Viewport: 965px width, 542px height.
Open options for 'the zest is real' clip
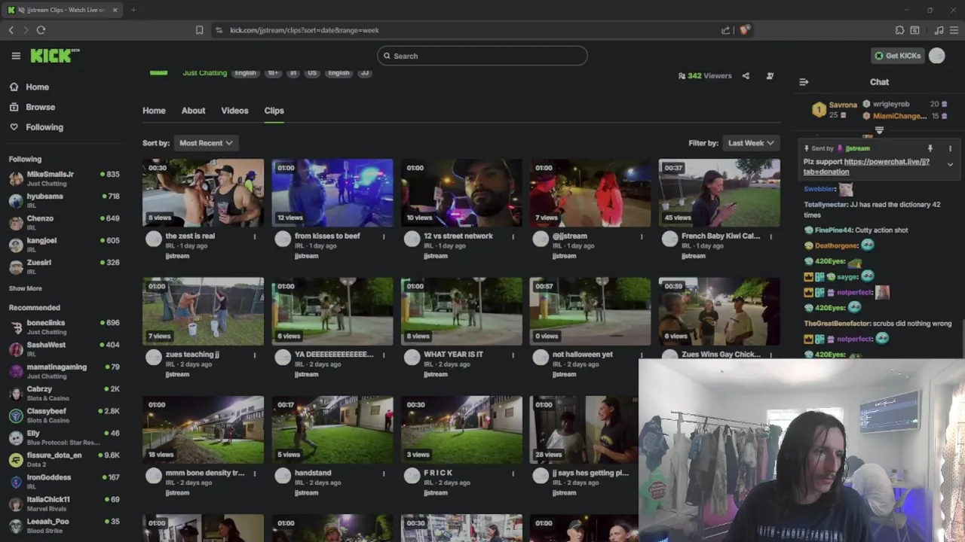[254, 236]
